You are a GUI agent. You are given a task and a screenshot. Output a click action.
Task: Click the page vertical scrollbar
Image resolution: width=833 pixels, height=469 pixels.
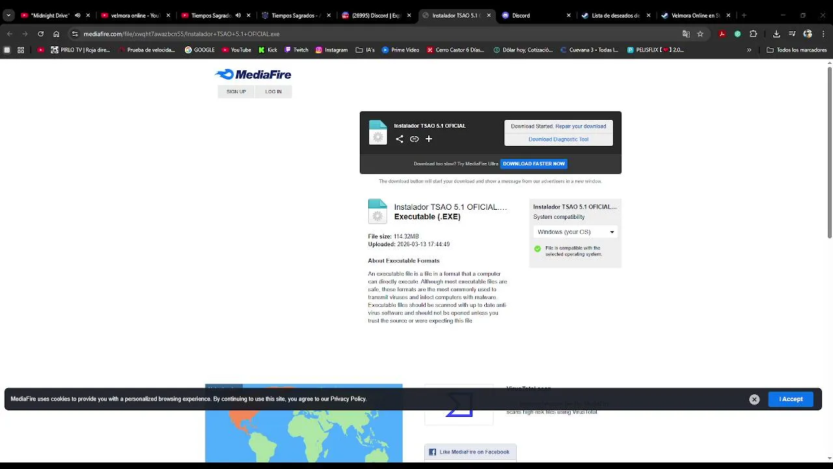click(830, 151)
